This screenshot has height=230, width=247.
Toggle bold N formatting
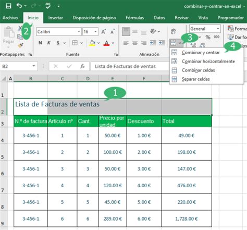tap(40, 43)
